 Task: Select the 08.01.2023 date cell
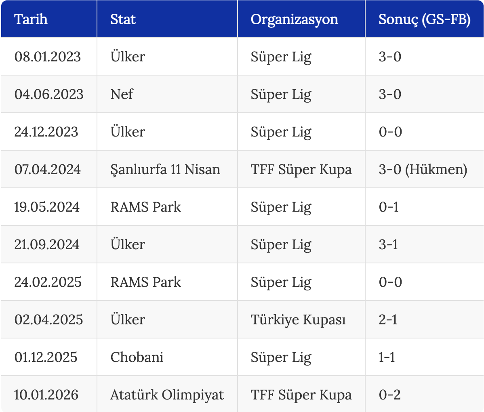48,57
